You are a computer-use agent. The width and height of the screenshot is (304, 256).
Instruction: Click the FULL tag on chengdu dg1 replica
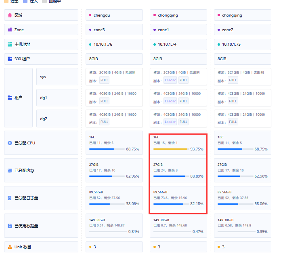pos(105,101)
